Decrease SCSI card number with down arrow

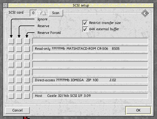tap(40, 13)
